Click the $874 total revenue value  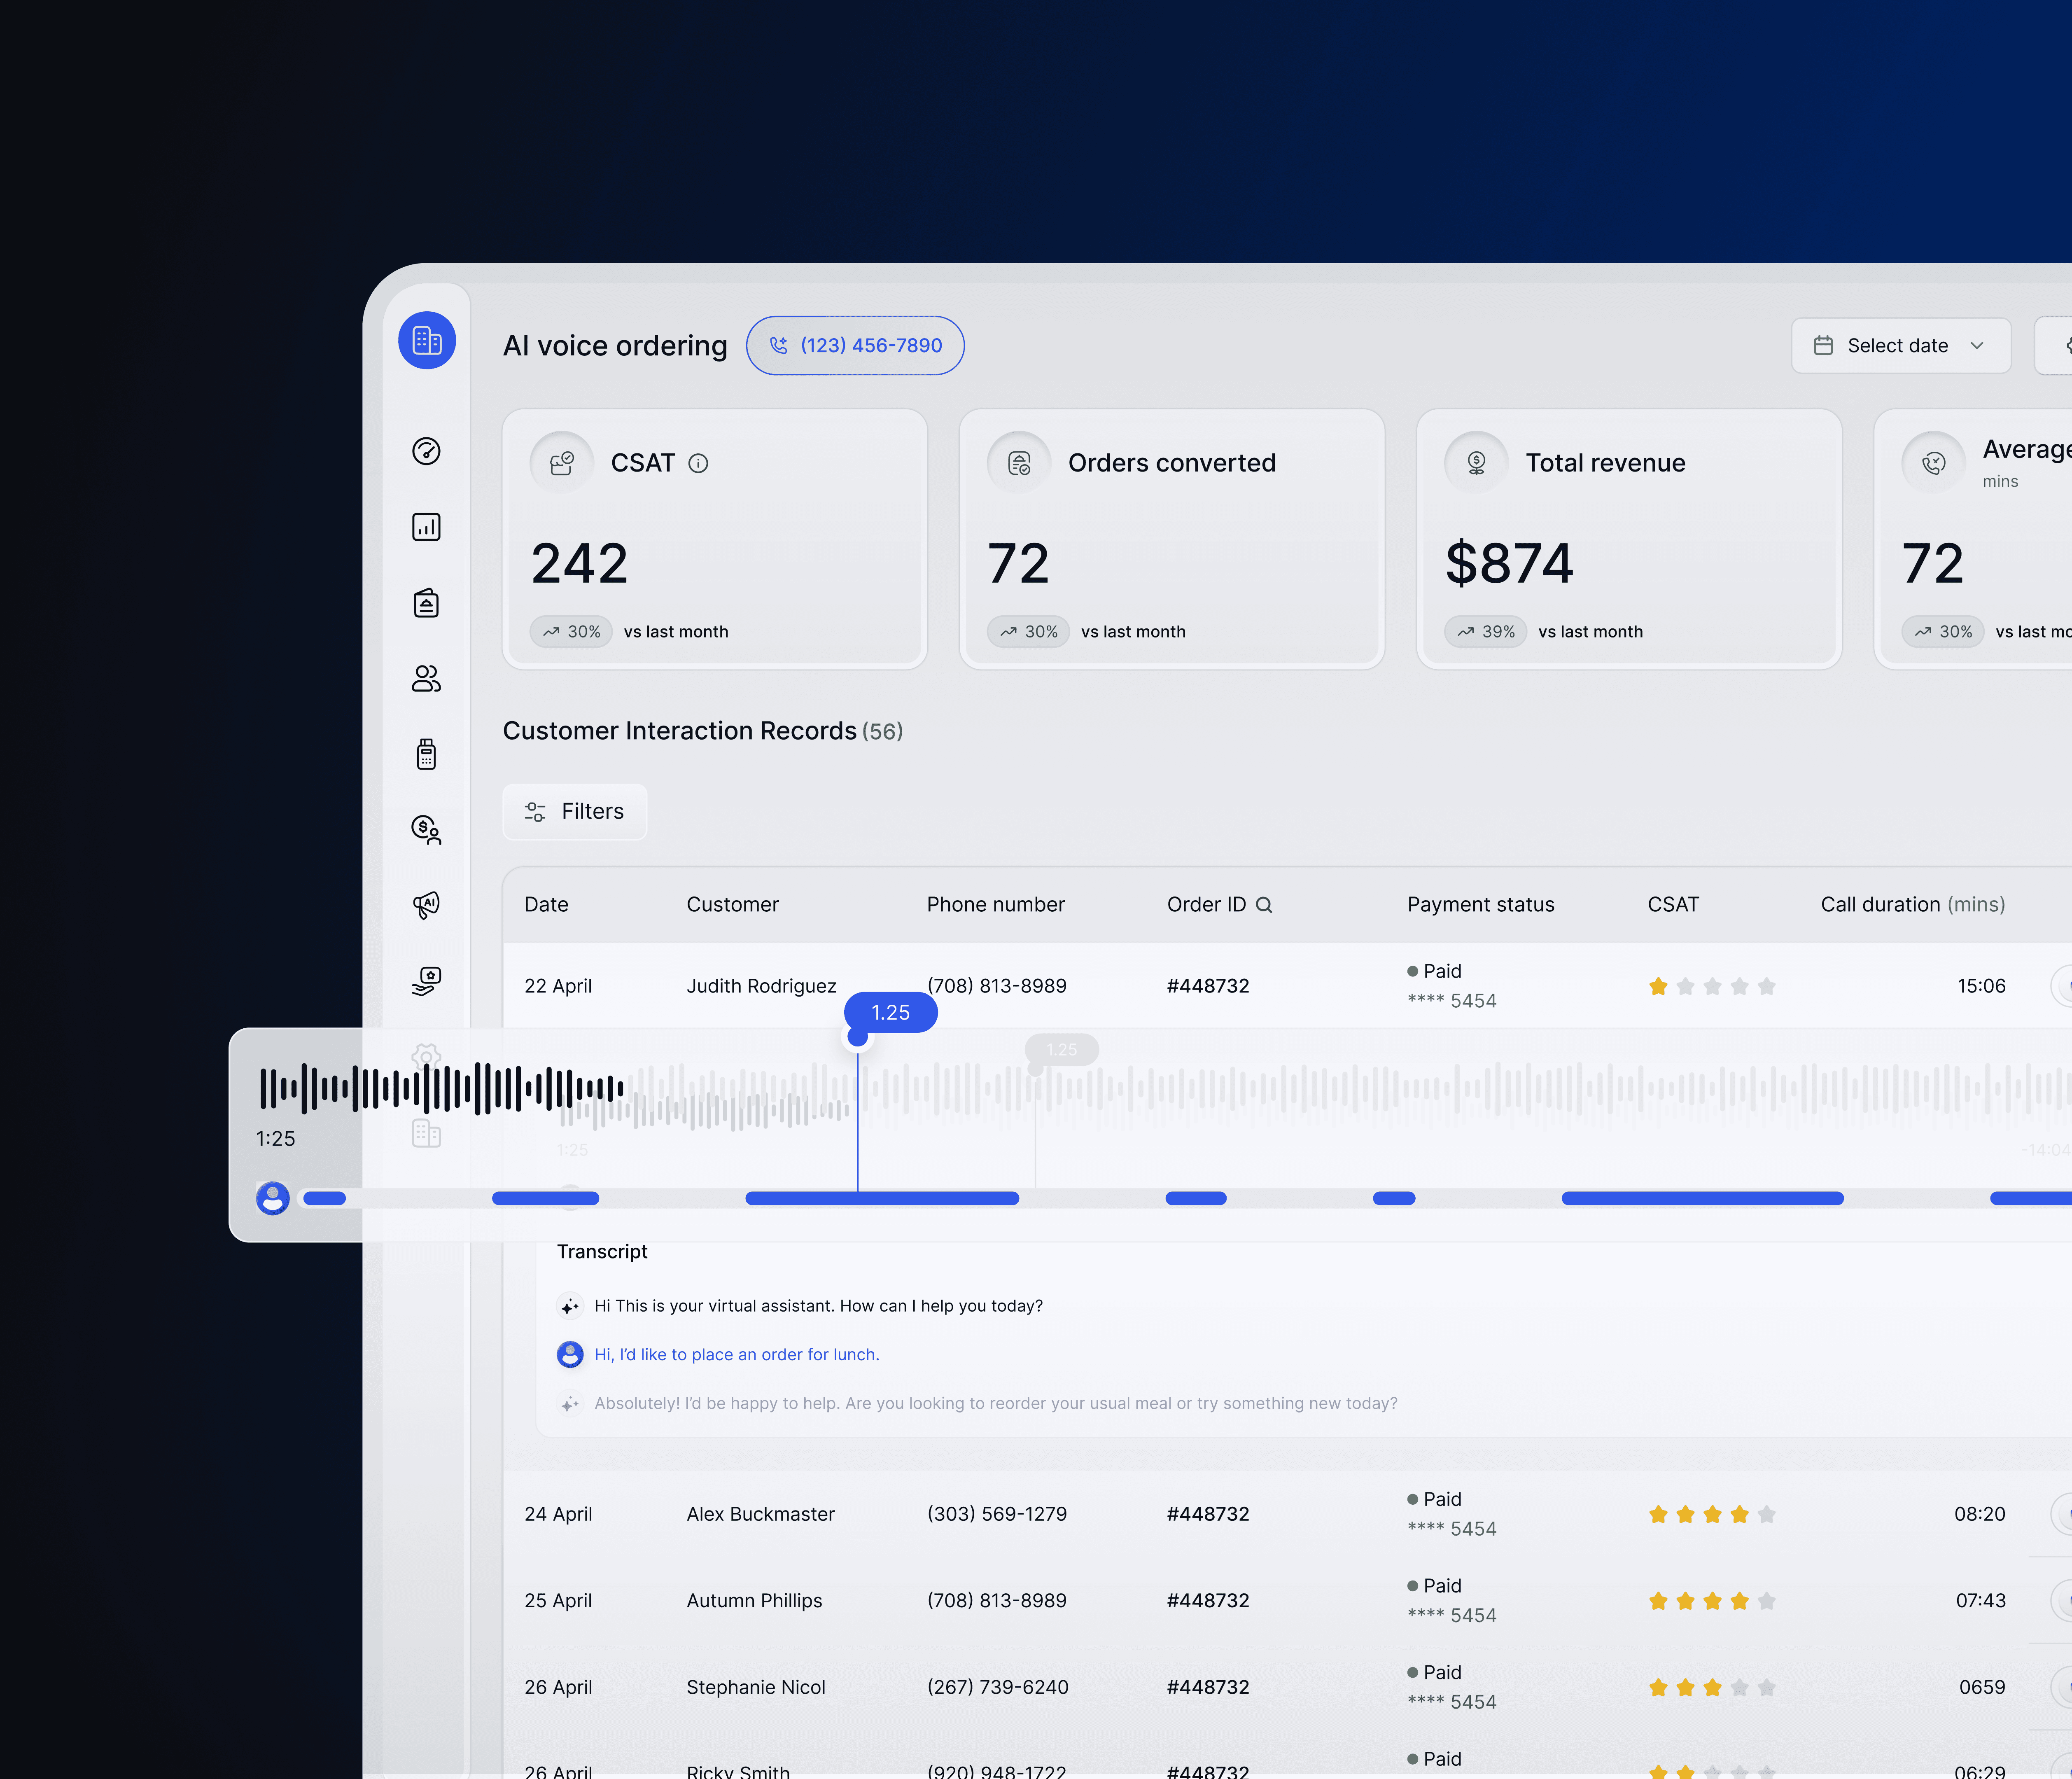1509,563
